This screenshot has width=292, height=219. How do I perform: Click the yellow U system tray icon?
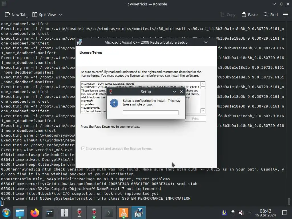pos(224,212)
